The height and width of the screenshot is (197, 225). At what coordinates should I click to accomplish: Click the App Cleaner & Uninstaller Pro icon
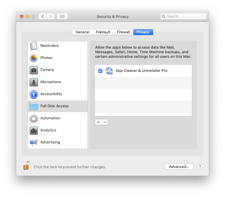point(109,71)
